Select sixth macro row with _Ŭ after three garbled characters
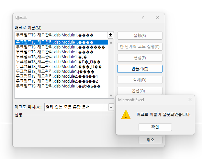The width and height of the screenshot is (202, 159). 62,67
